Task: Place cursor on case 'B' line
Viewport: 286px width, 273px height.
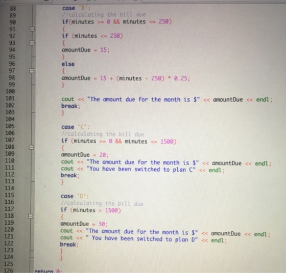Action: point(77,8)
